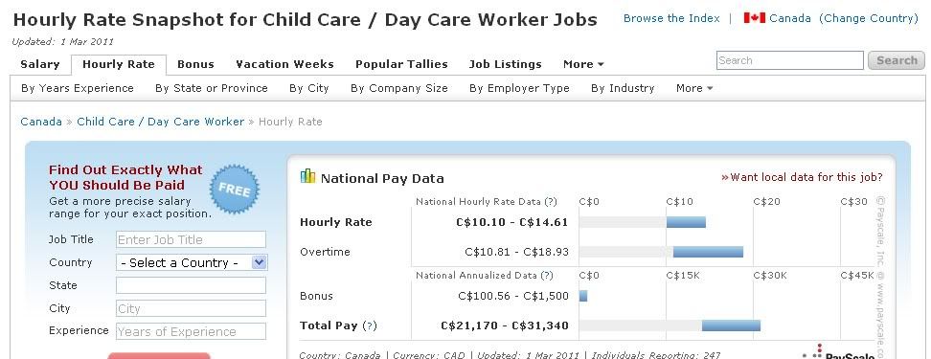Screen dimensions: 931x359
Task: Click the Search button
Action: [896, 60]
